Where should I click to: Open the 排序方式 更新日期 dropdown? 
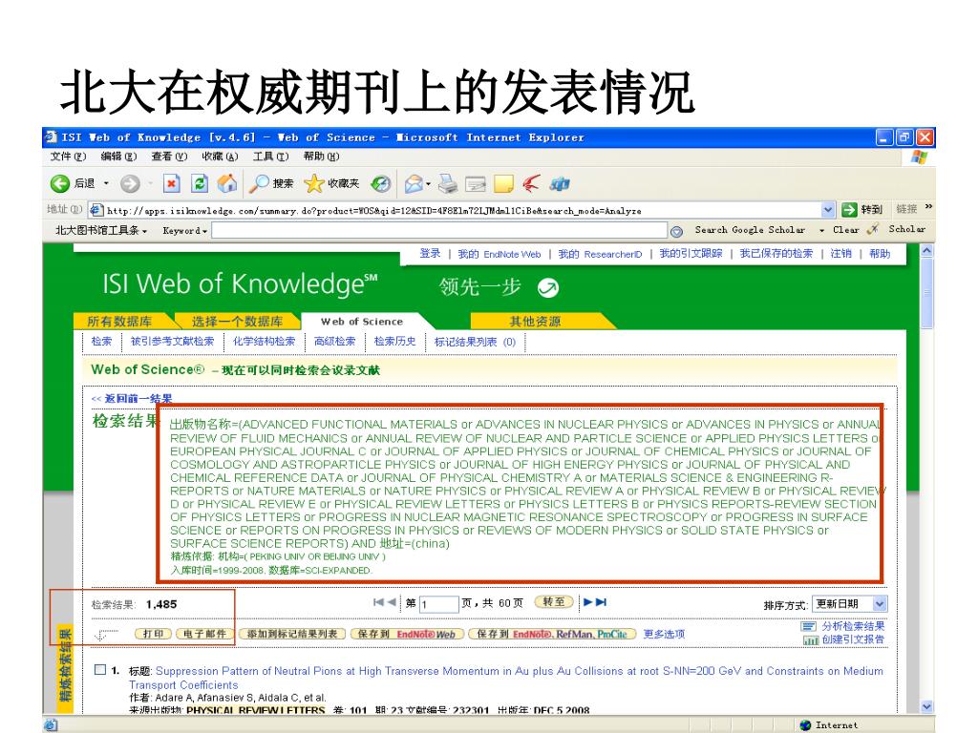pyautogui.click(x=849, y=603)
